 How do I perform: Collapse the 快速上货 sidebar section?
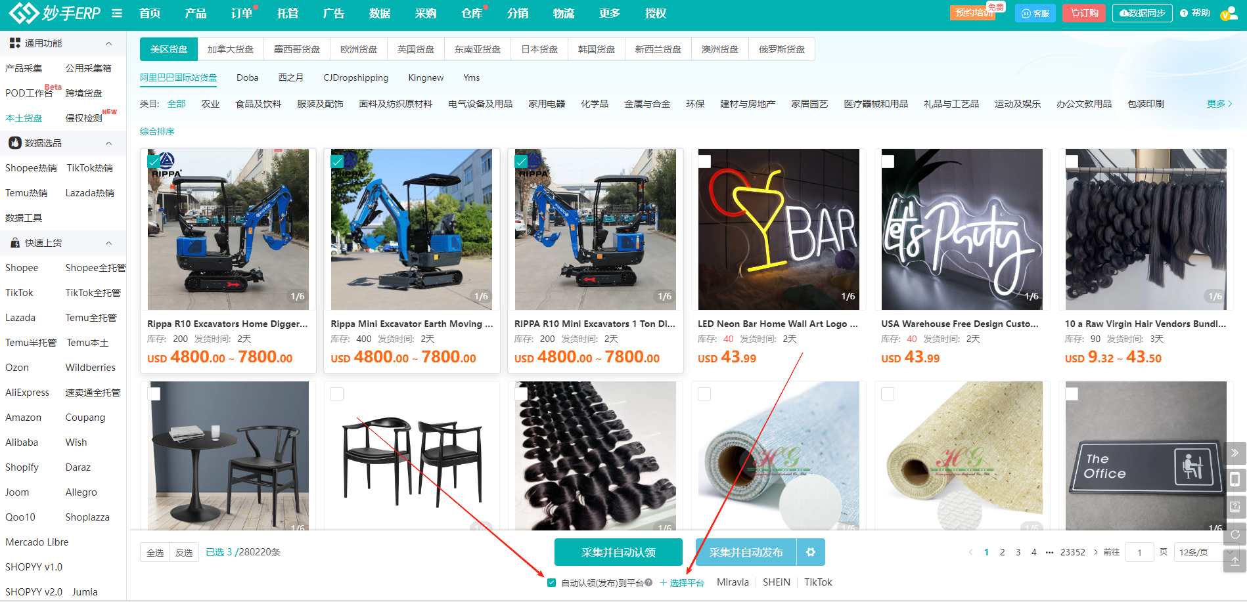click(x=109, y=243)
